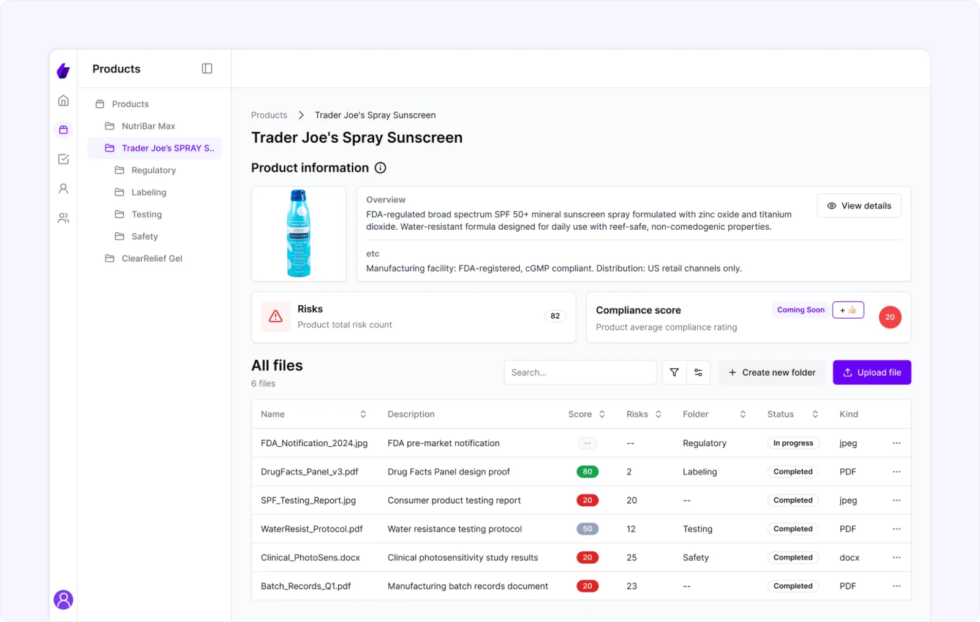Click Upload file button
This screenshot has height=622, width=980.
(x=872, y=373)
